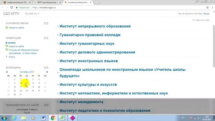Image resolution: width=215 pixels, height=121 pixels.
Task: Open File Explorer folder in taskbar
Action: click(24, 118)
